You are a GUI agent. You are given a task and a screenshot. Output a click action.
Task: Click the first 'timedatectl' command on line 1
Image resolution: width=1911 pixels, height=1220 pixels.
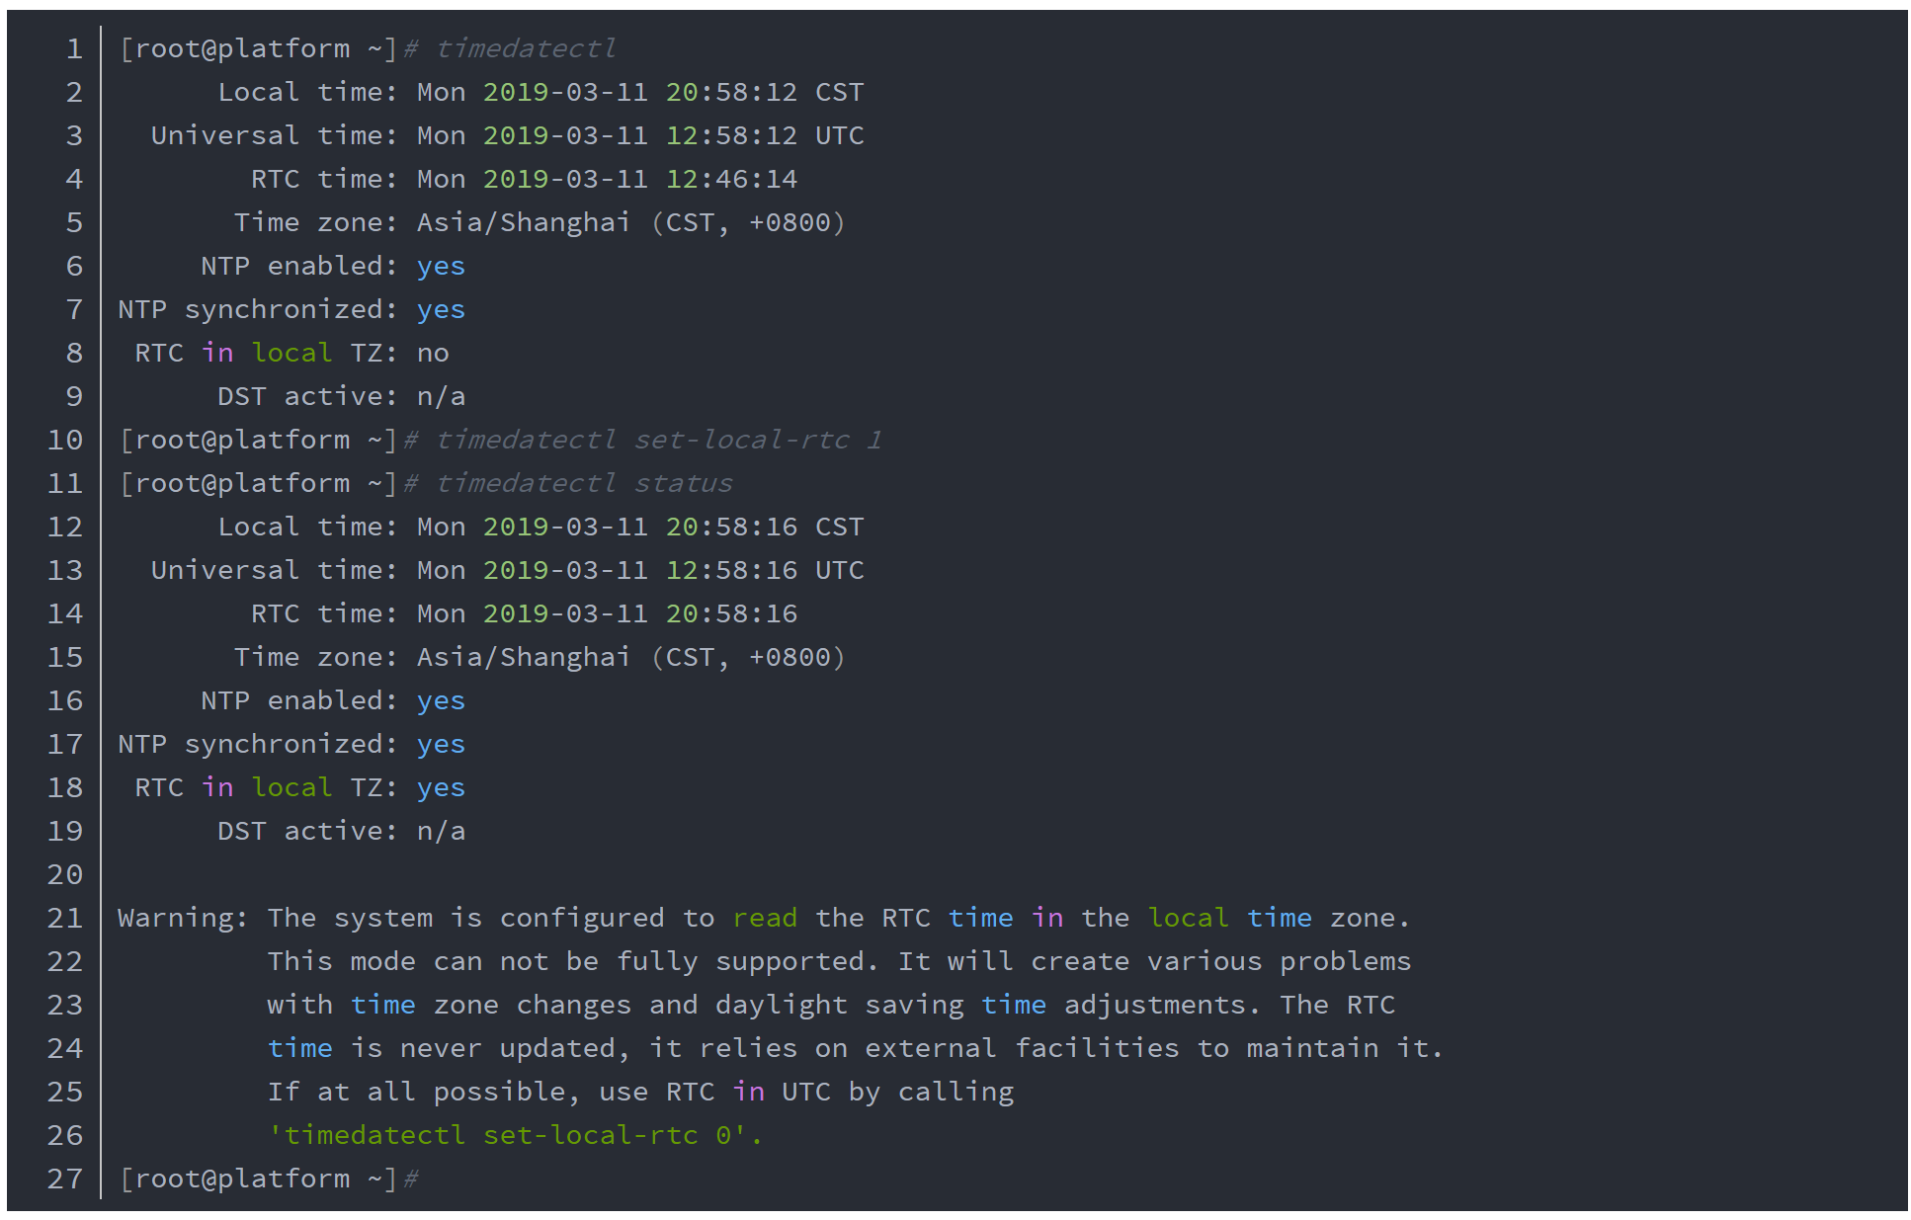(526, 48)
